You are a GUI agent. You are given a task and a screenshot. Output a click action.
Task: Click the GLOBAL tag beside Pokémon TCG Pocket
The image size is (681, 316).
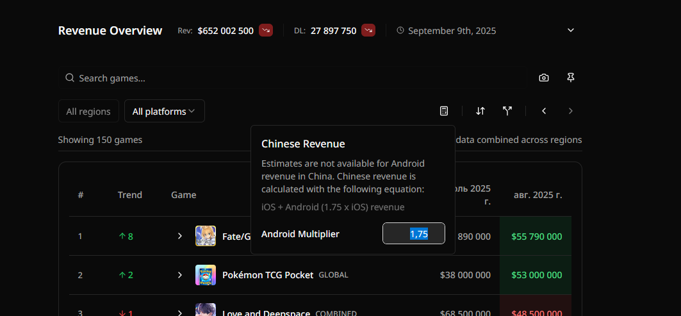point(333,275)
